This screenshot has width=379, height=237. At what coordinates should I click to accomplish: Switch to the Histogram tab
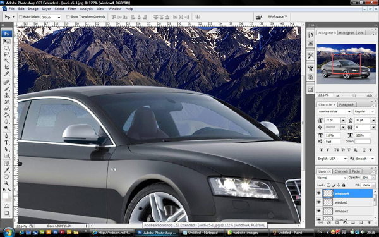click(x=346, y=33)
